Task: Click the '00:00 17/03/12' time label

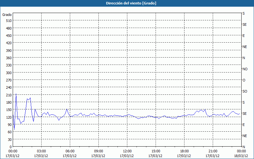Action: pyautogui.click(x=13, y=154)
